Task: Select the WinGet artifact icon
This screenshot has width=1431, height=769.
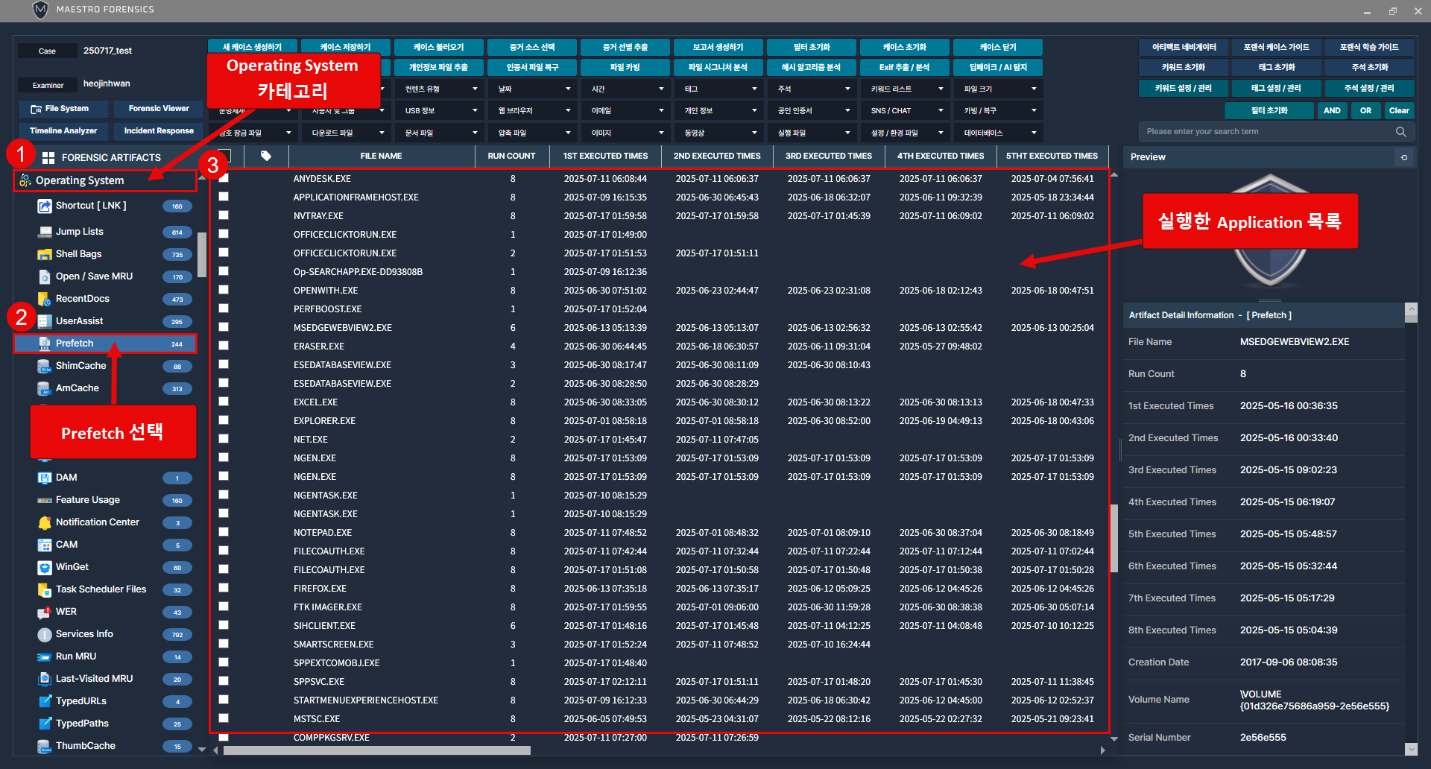Action: pyautogui.click(x=45, y=567)
